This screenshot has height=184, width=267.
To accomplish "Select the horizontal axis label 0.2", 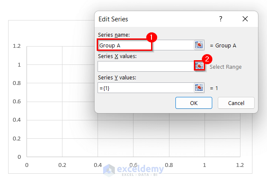I will pyautogui.click(x=62, y=165).
